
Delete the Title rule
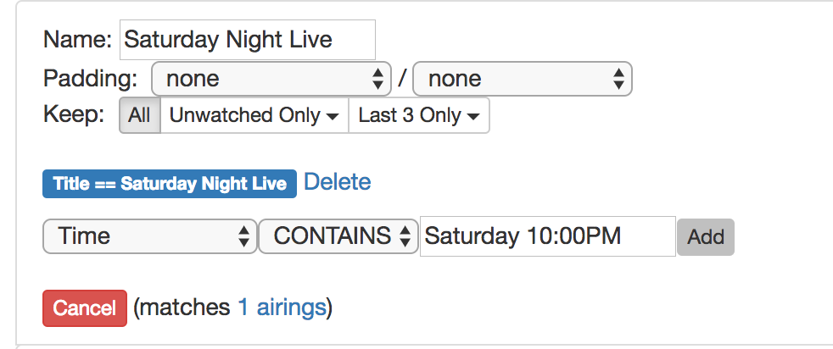click(x=337, y=182)
